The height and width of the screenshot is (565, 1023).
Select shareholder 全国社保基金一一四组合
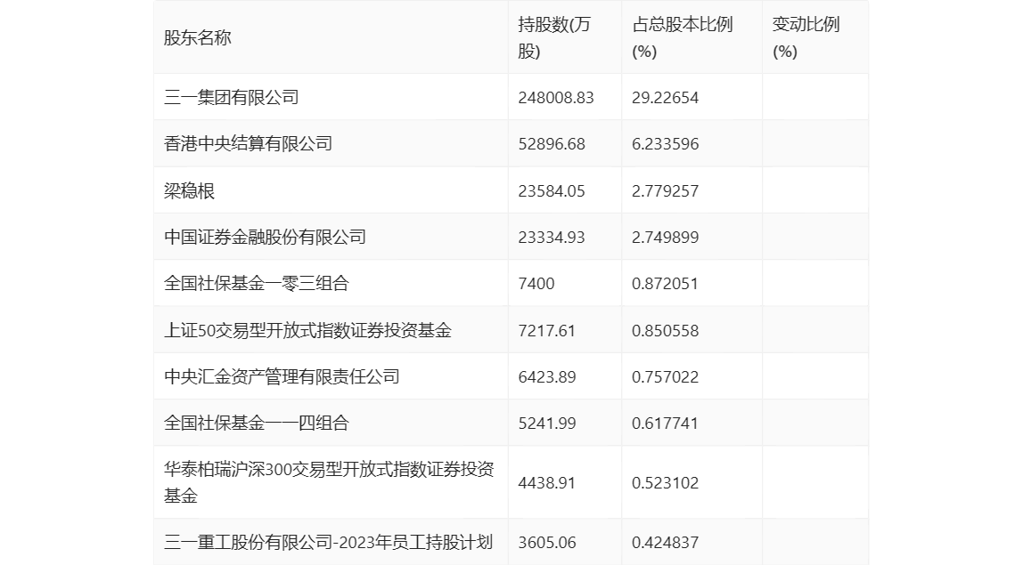point(257,423)
